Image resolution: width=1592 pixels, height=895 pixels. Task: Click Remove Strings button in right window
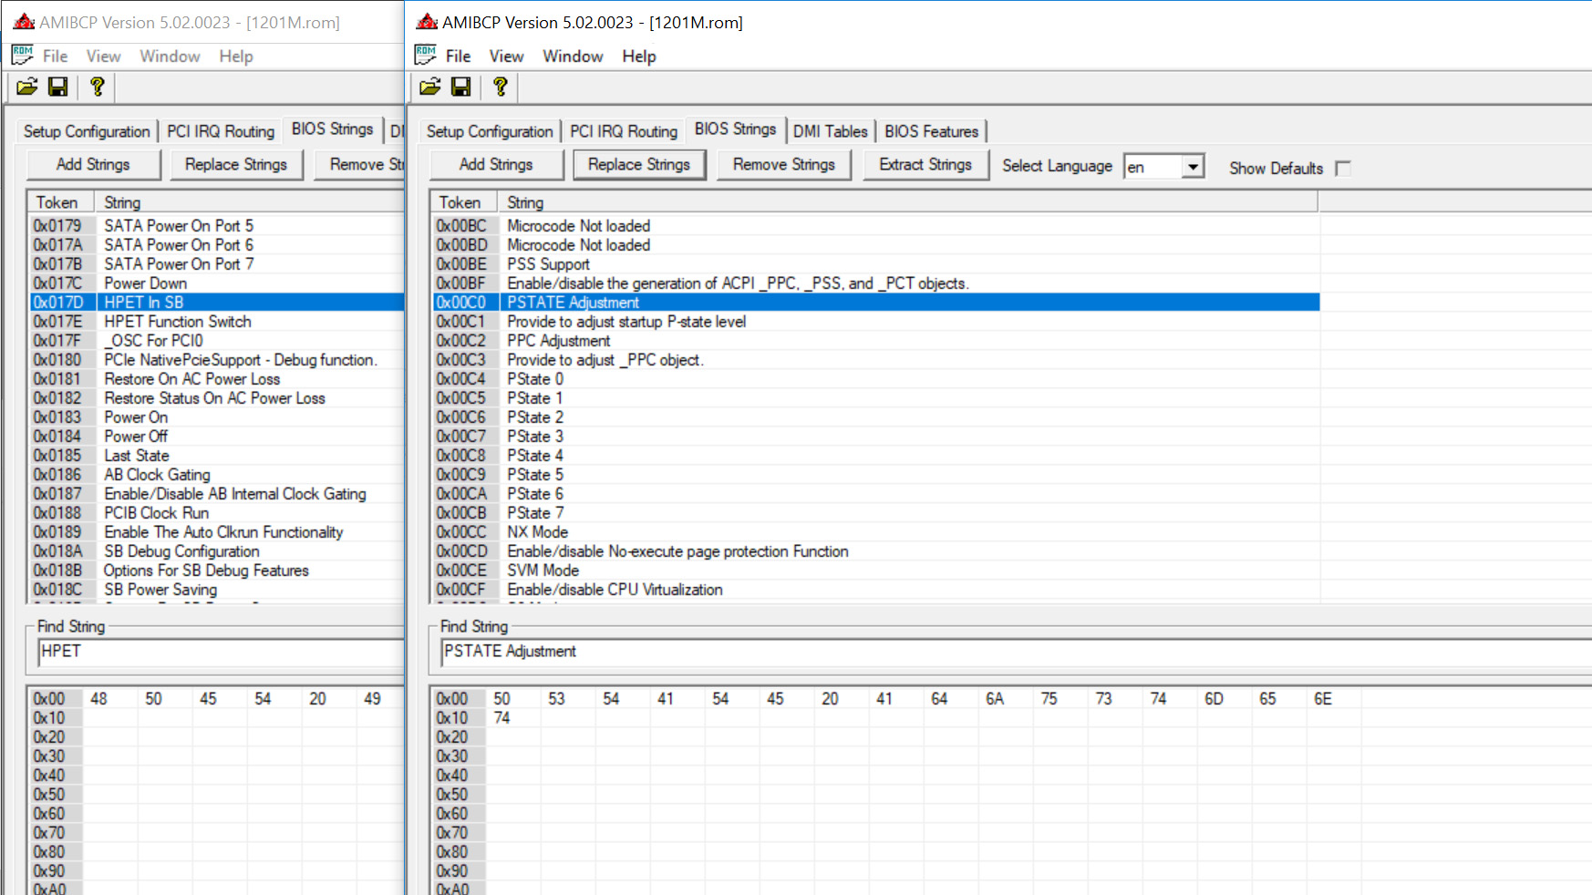pos(784,165)
